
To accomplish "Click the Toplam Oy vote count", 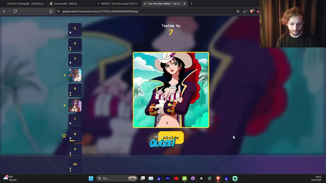I will [171, 32].
